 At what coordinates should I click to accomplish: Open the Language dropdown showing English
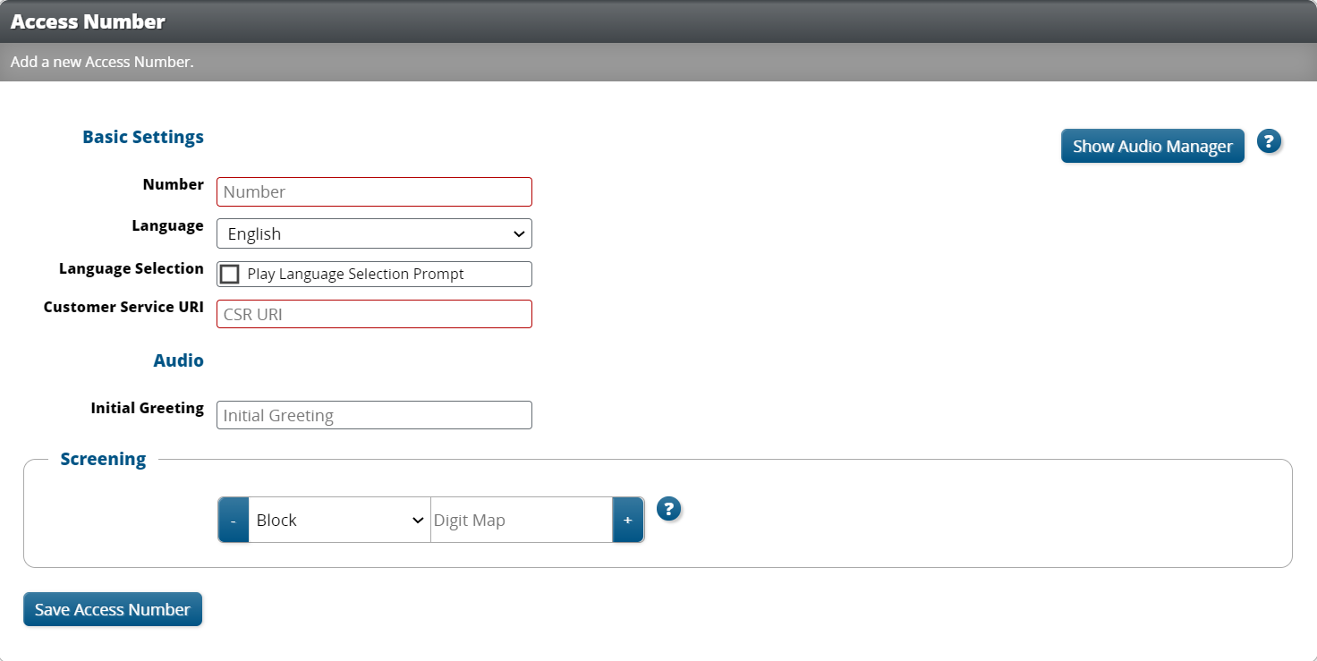374,233
